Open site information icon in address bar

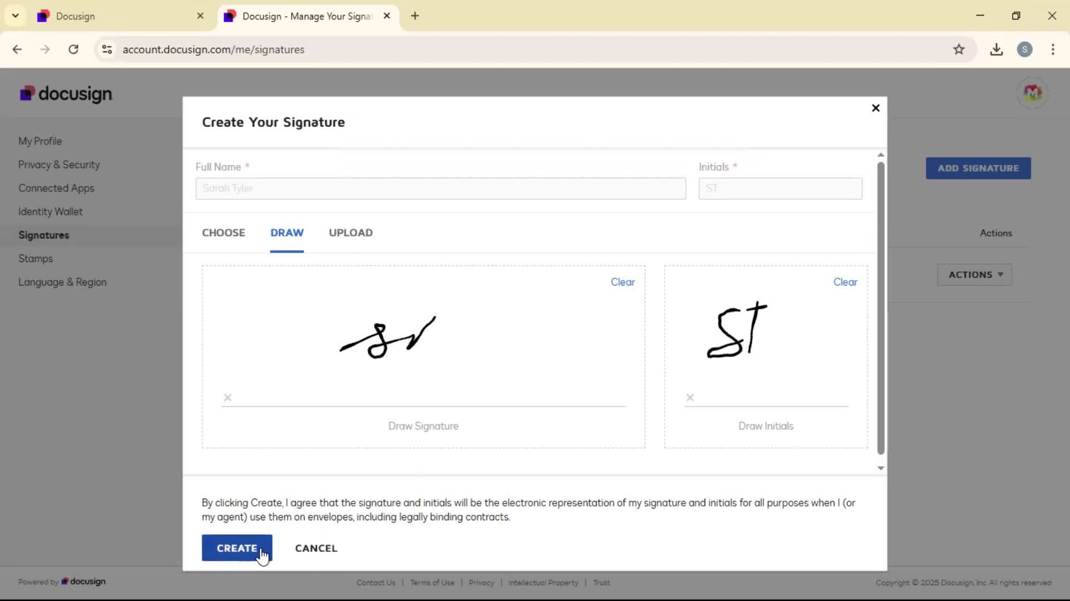coord(107,50)
